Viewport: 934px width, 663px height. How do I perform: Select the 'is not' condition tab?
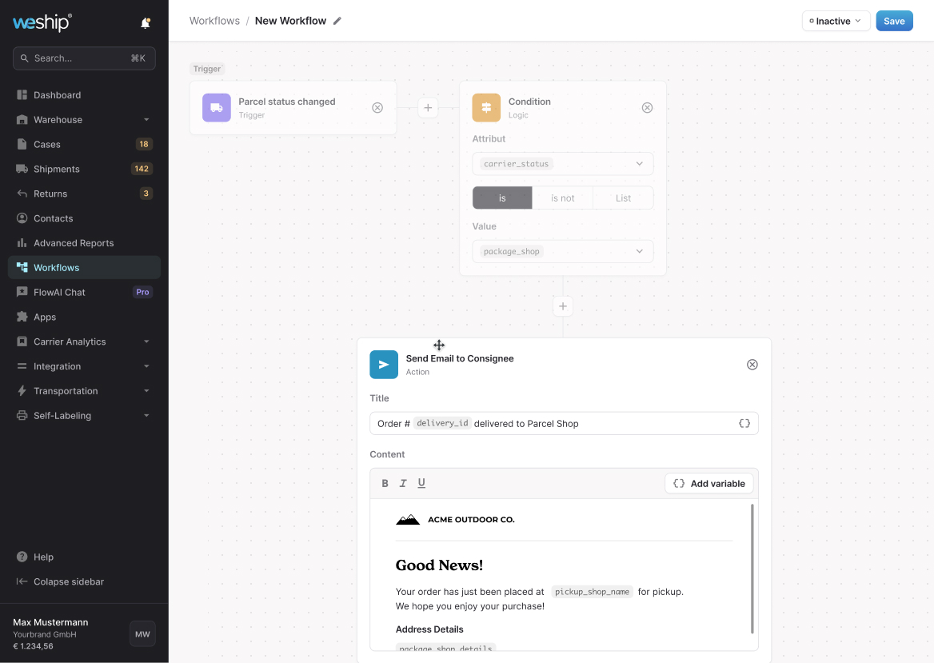pos(562,198)
